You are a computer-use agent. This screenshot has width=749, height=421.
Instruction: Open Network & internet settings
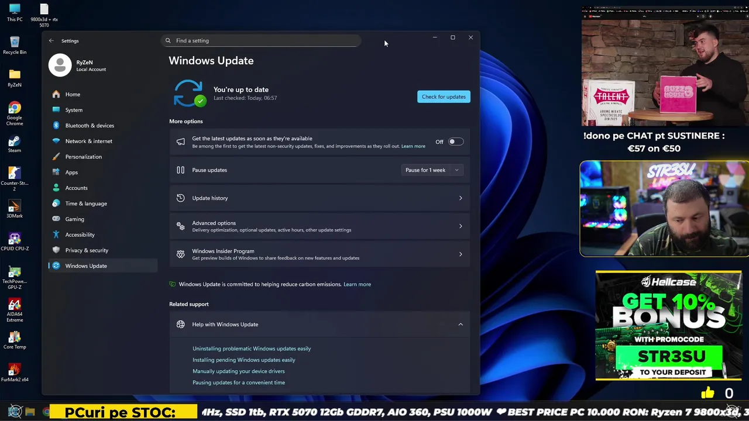point(103,141)
